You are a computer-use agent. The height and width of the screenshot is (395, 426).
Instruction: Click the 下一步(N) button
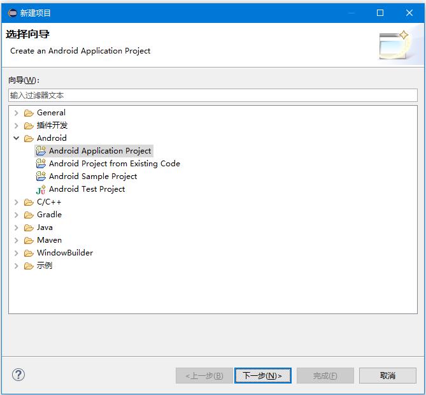pos(263,376)
